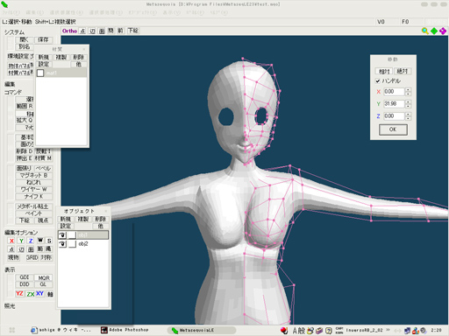The height and width of the screenshot is (336, 449).
Task: Select ペイント paint tool
Action: point(33,213)
